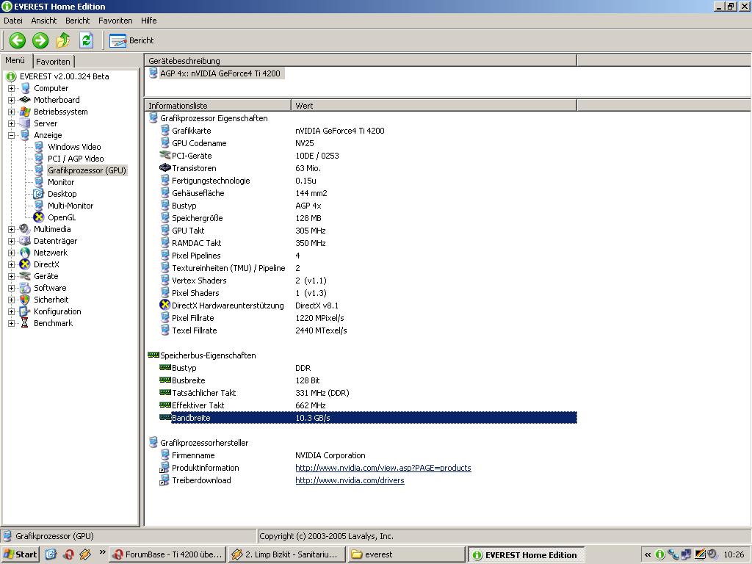The width and height of the screenshot is (752, 564).
Task: Expand the Benchmark tree node
Action: 12,323
